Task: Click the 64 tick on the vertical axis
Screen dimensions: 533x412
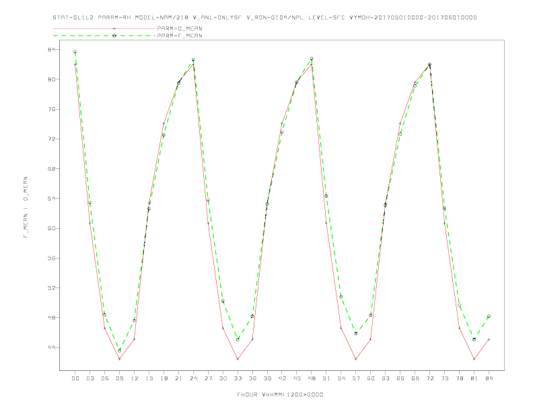Action: [x=52, y=199]
